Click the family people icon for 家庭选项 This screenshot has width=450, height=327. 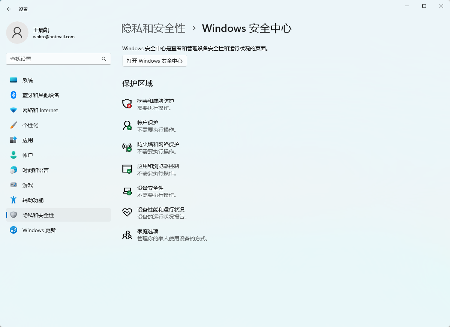pyautogui.click(x=127, y=235)
